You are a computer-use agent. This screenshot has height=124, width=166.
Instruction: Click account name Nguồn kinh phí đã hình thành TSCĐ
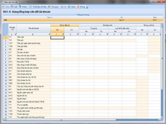[31, 102]
